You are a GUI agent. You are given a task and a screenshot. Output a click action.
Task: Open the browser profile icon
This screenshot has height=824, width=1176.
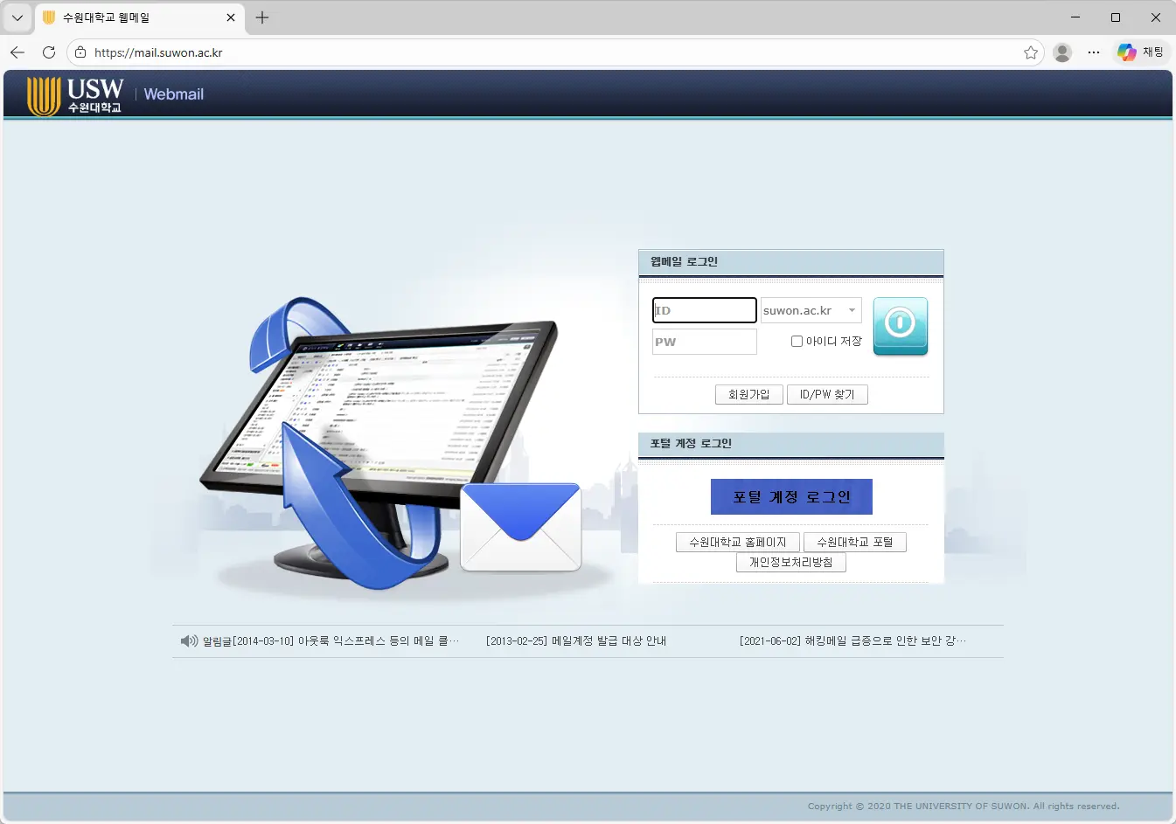[1061, 52]
